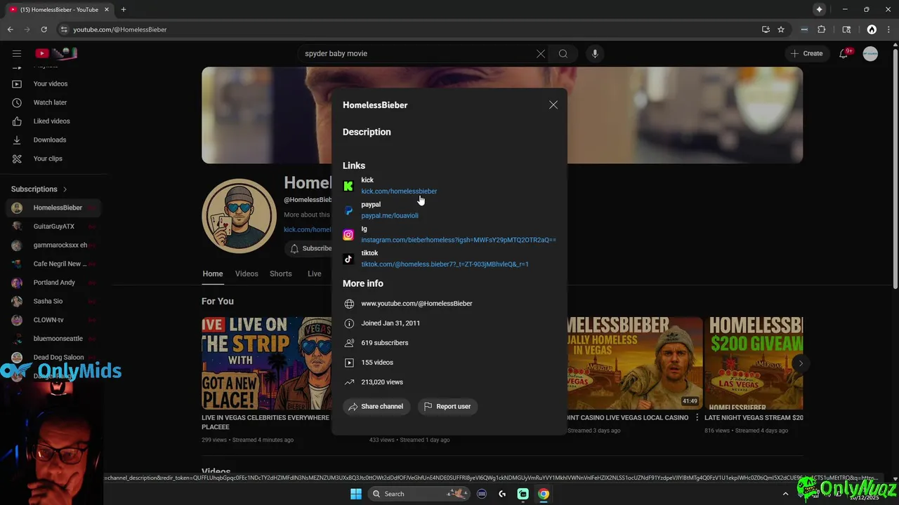Image resolution: width=899 pixels, height=505 pixels.
Task: Select HomelessBieber subscription in sidebar
Action: pyautogui.click(x=53, y=208)
